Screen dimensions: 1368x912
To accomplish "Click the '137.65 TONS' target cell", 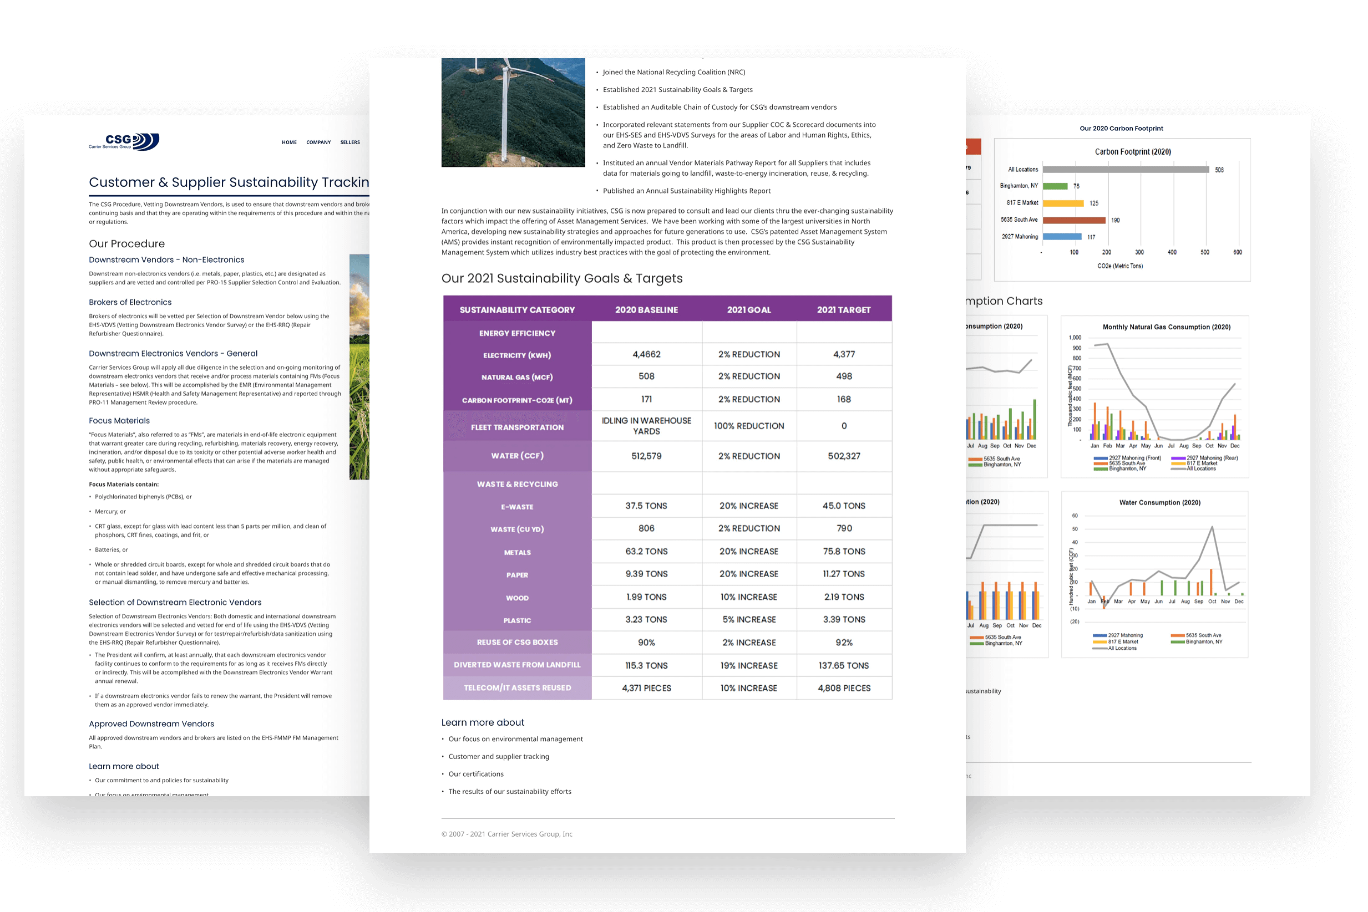I will [844, 665].
